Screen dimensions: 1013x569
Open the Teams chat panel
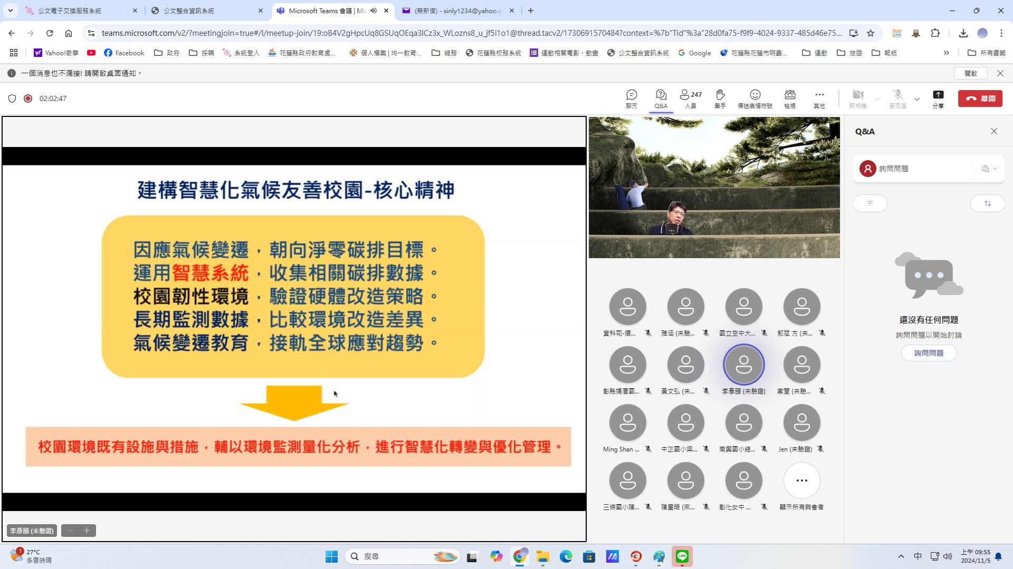click(632, 99)
